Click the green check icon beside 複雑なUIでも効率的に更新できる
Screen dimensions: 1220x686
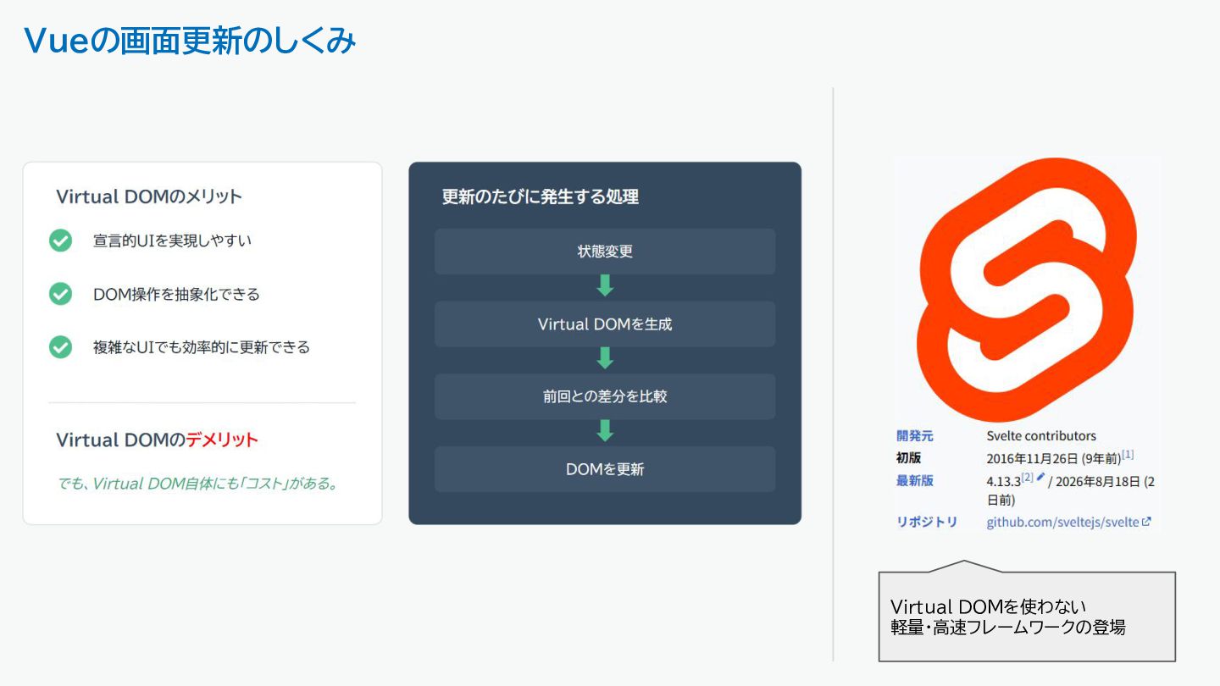point(60,347)
